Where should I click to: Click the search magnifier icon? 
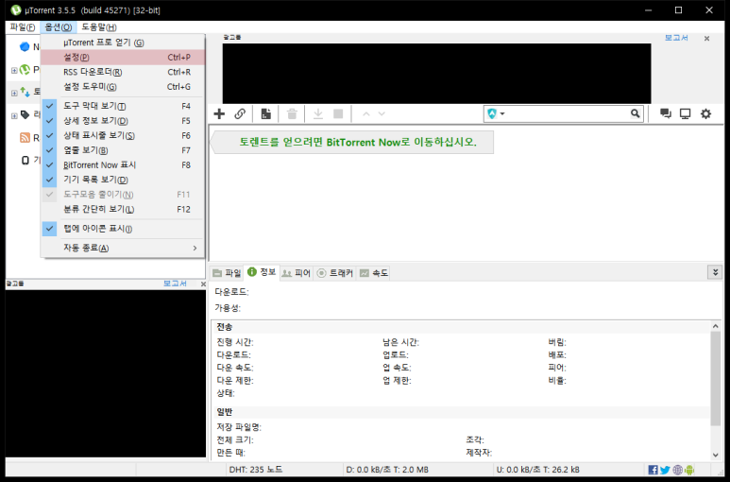[x=635, y=113]
